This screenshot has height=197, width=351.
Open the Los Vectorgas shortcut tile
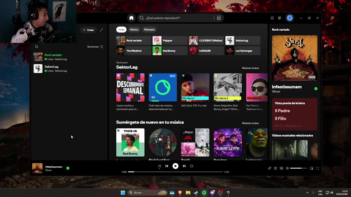[x=243, y=51]
